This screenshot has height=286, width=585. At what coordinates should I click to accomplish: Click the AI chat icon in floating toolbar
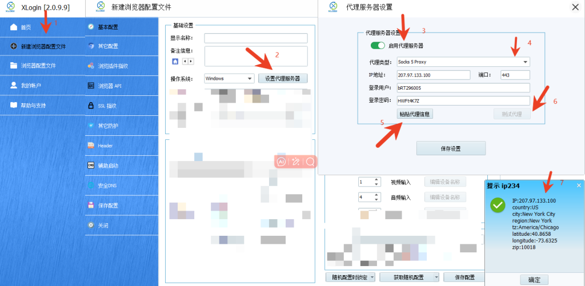[x=282, y=162]
